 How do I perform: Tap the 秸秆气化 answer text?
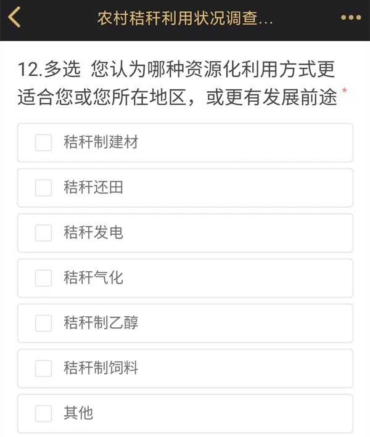(x=93, y=278)
